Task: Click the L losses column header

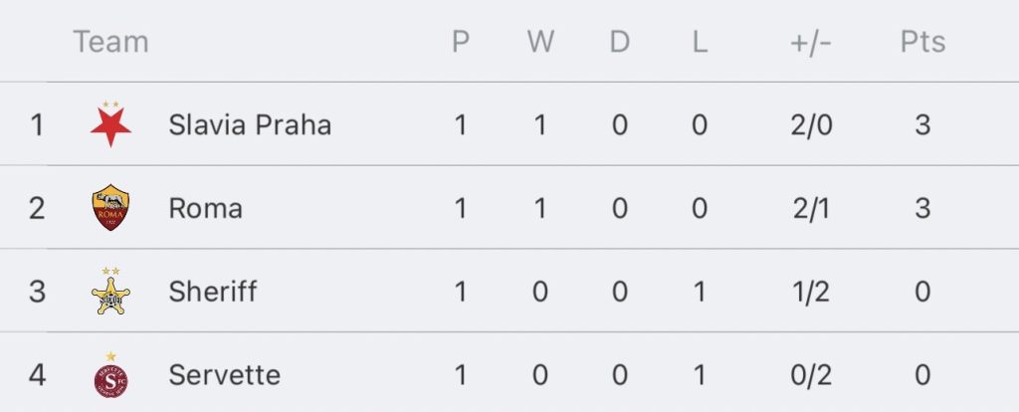Action: click(x=700, y=42)
